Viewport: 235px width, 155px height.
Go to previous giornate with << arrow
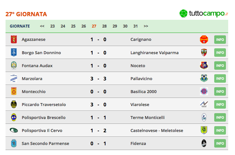coord(42,26)
